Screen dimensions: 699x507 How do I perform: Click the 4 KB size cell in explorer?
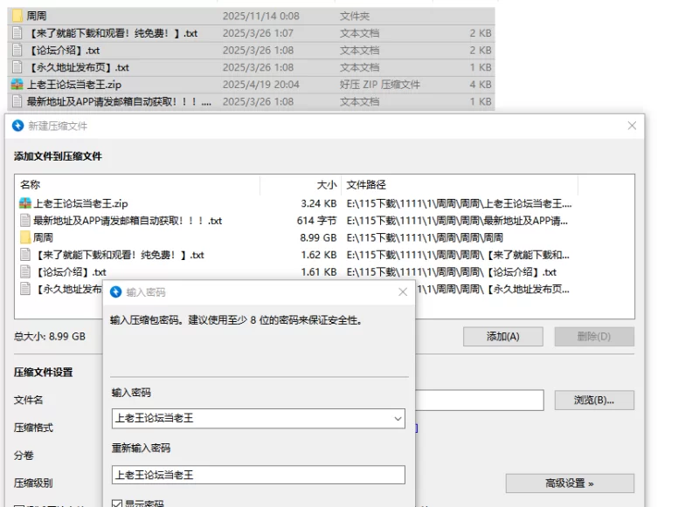click(480, 85)
